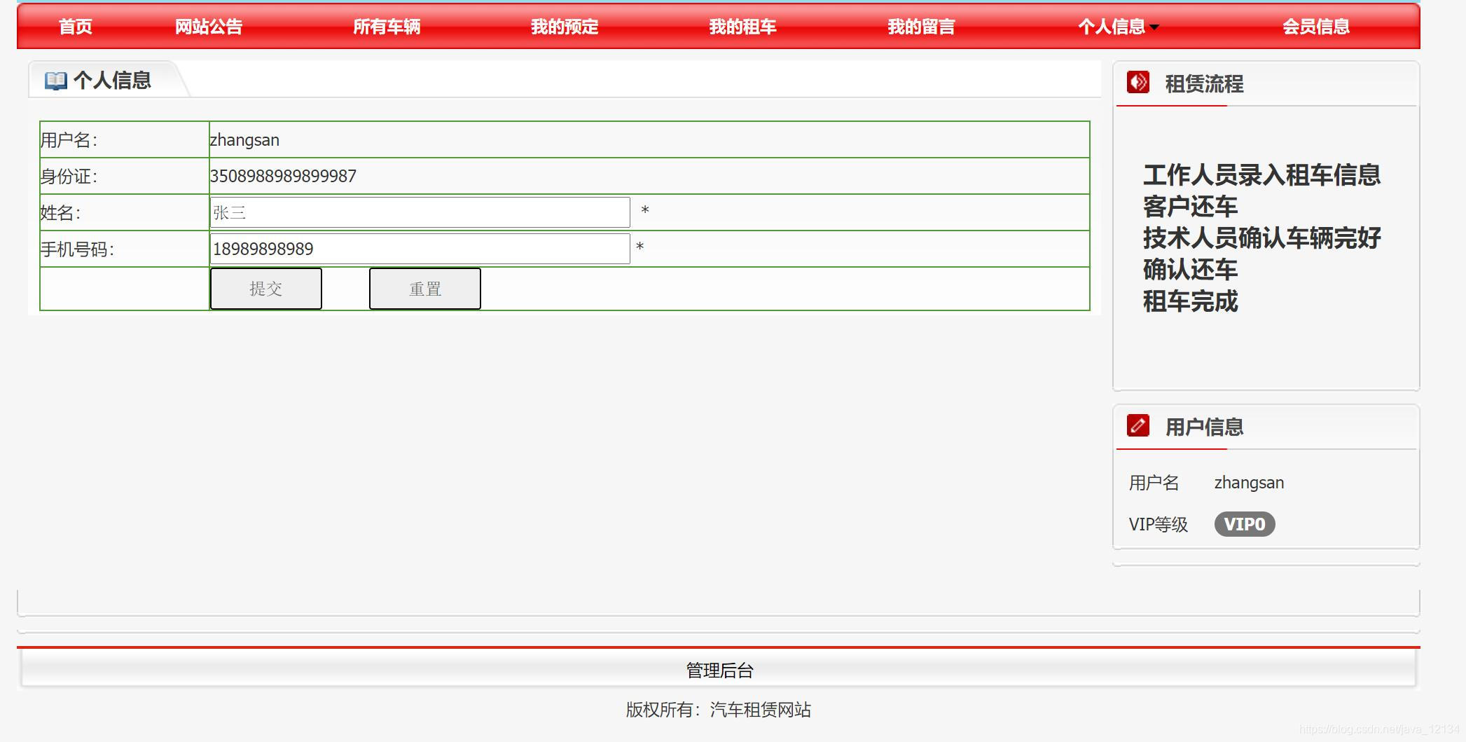This screenshot has height=742, width=1466.
Task: Open the 管理后台 link in the footer
Action: [x=719, y=671]
